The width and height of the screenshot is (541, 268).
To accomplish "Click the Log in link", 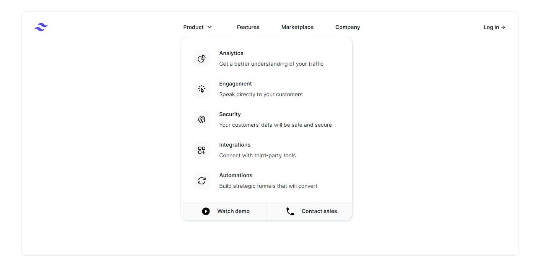I will 494,27.
